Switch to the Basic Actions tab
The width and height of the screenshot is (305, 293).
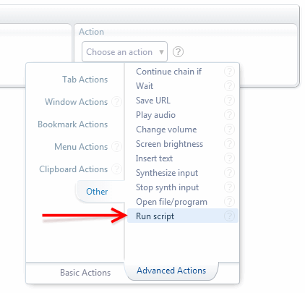(85, 273)
